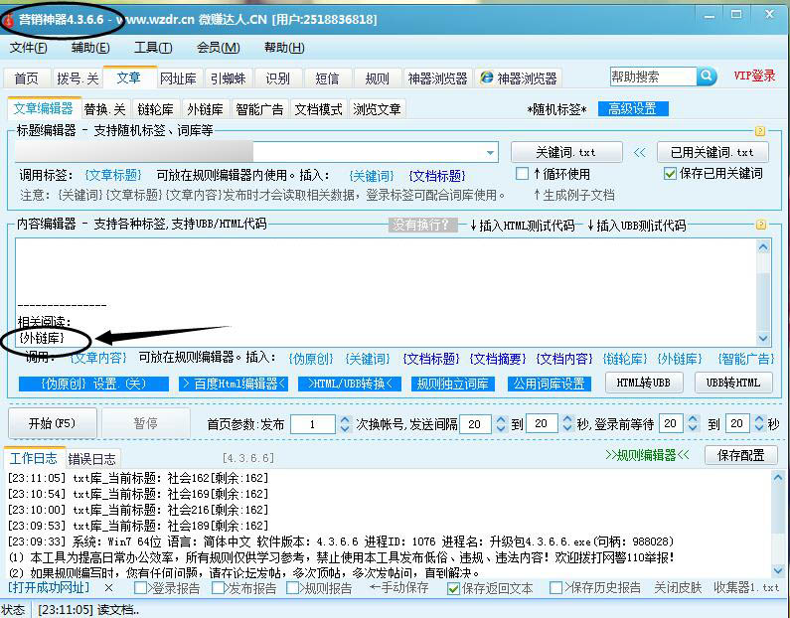Click the 保存配置 button
This screenshot has height=618, width=790.
[x=740, y=455]
